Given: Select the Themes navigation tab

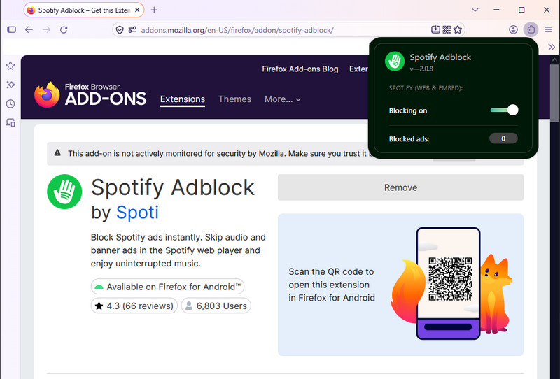Looking at the screenshot, I should pyautogui.click(x=234, y=99).
